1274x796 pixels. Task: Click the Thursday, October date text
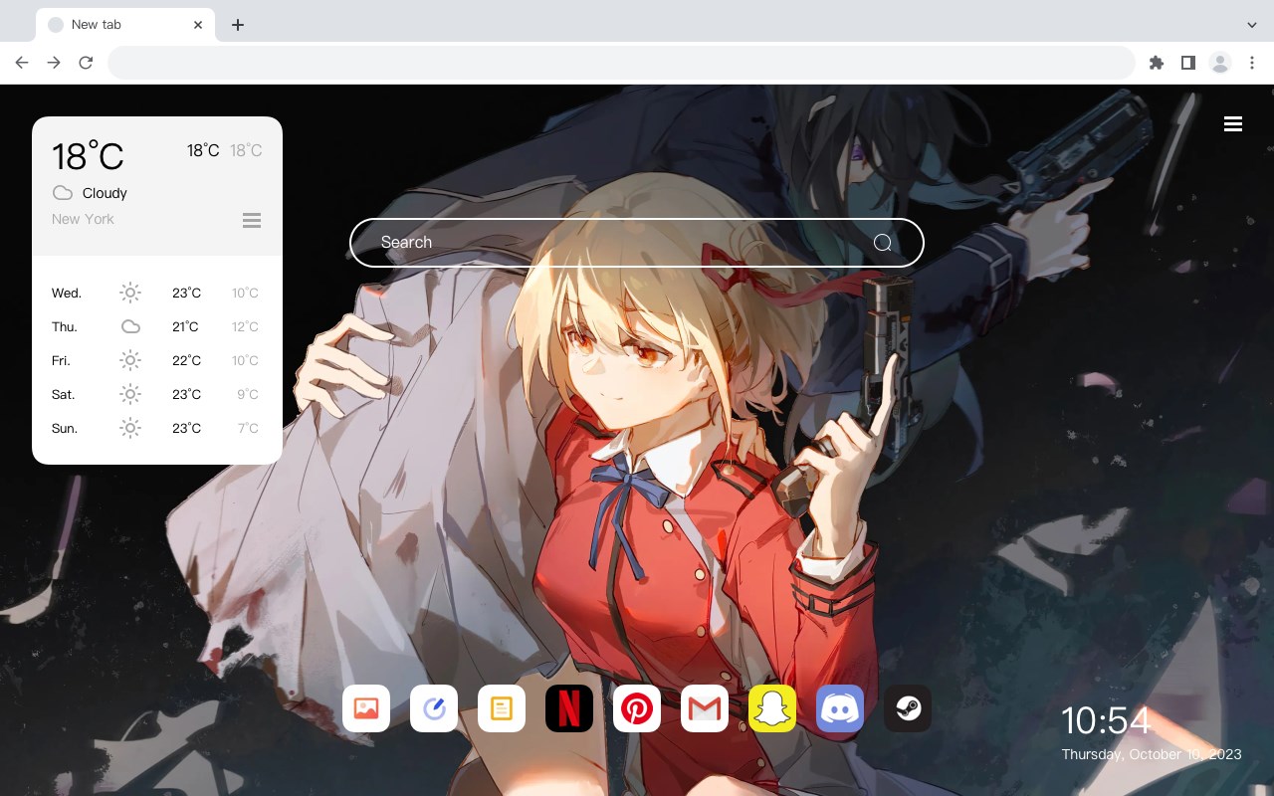[1152, 754]
